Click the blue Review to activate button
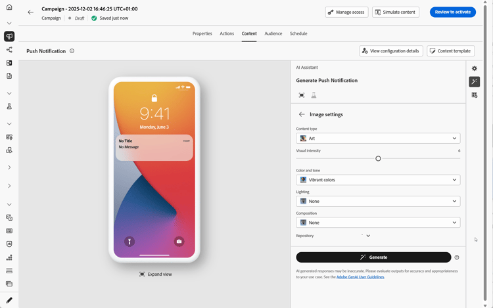 (x=453, y=12)
